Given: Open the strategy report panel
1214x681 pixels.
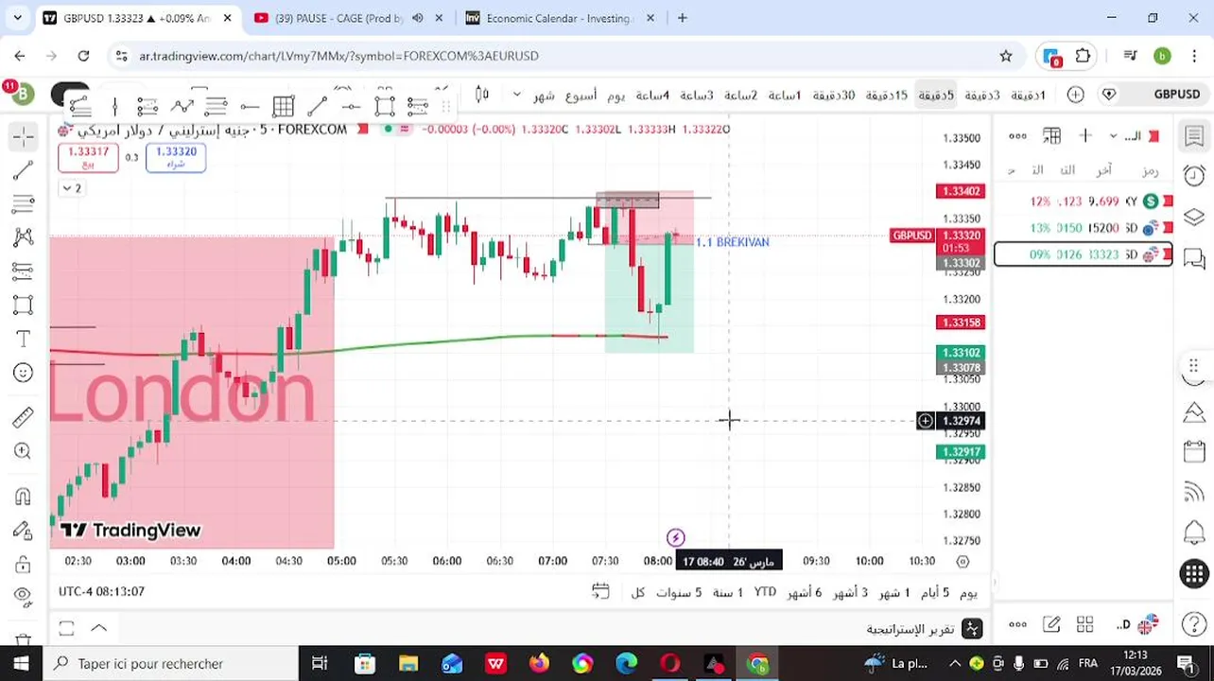Looking at the screenshot, I should coord(924,629).
